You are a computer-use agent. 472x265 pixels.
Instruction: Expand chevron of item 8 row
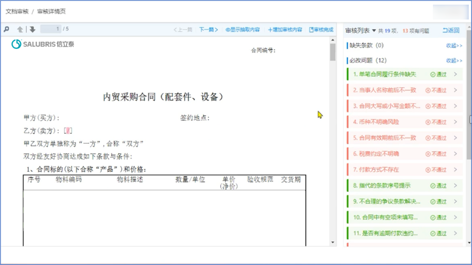tap(455, 186)
